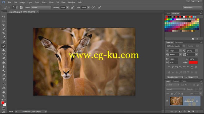Open the font family dropdown
The height and width of the screenshot is (114, 204).
[x=184, y=46]
